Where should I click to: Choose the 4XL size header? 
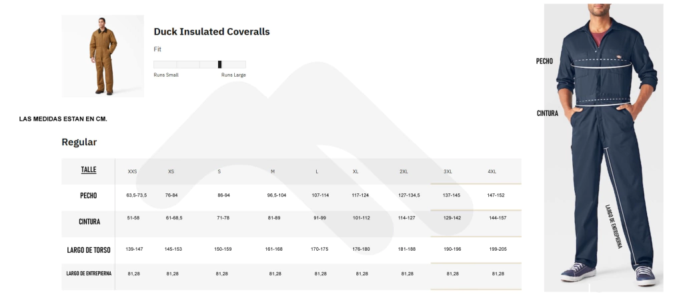point(492,171)
